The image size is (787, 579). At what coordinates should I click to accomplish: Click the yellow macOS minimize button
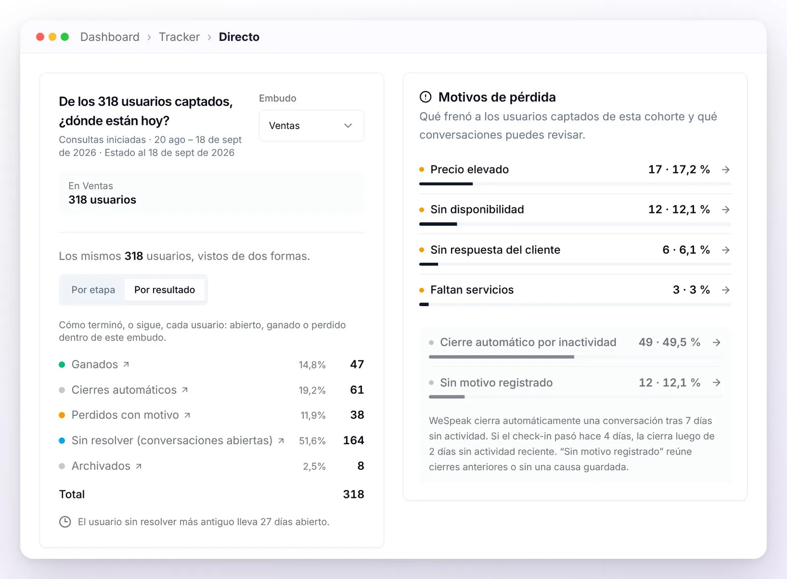[x=53, y=37]
